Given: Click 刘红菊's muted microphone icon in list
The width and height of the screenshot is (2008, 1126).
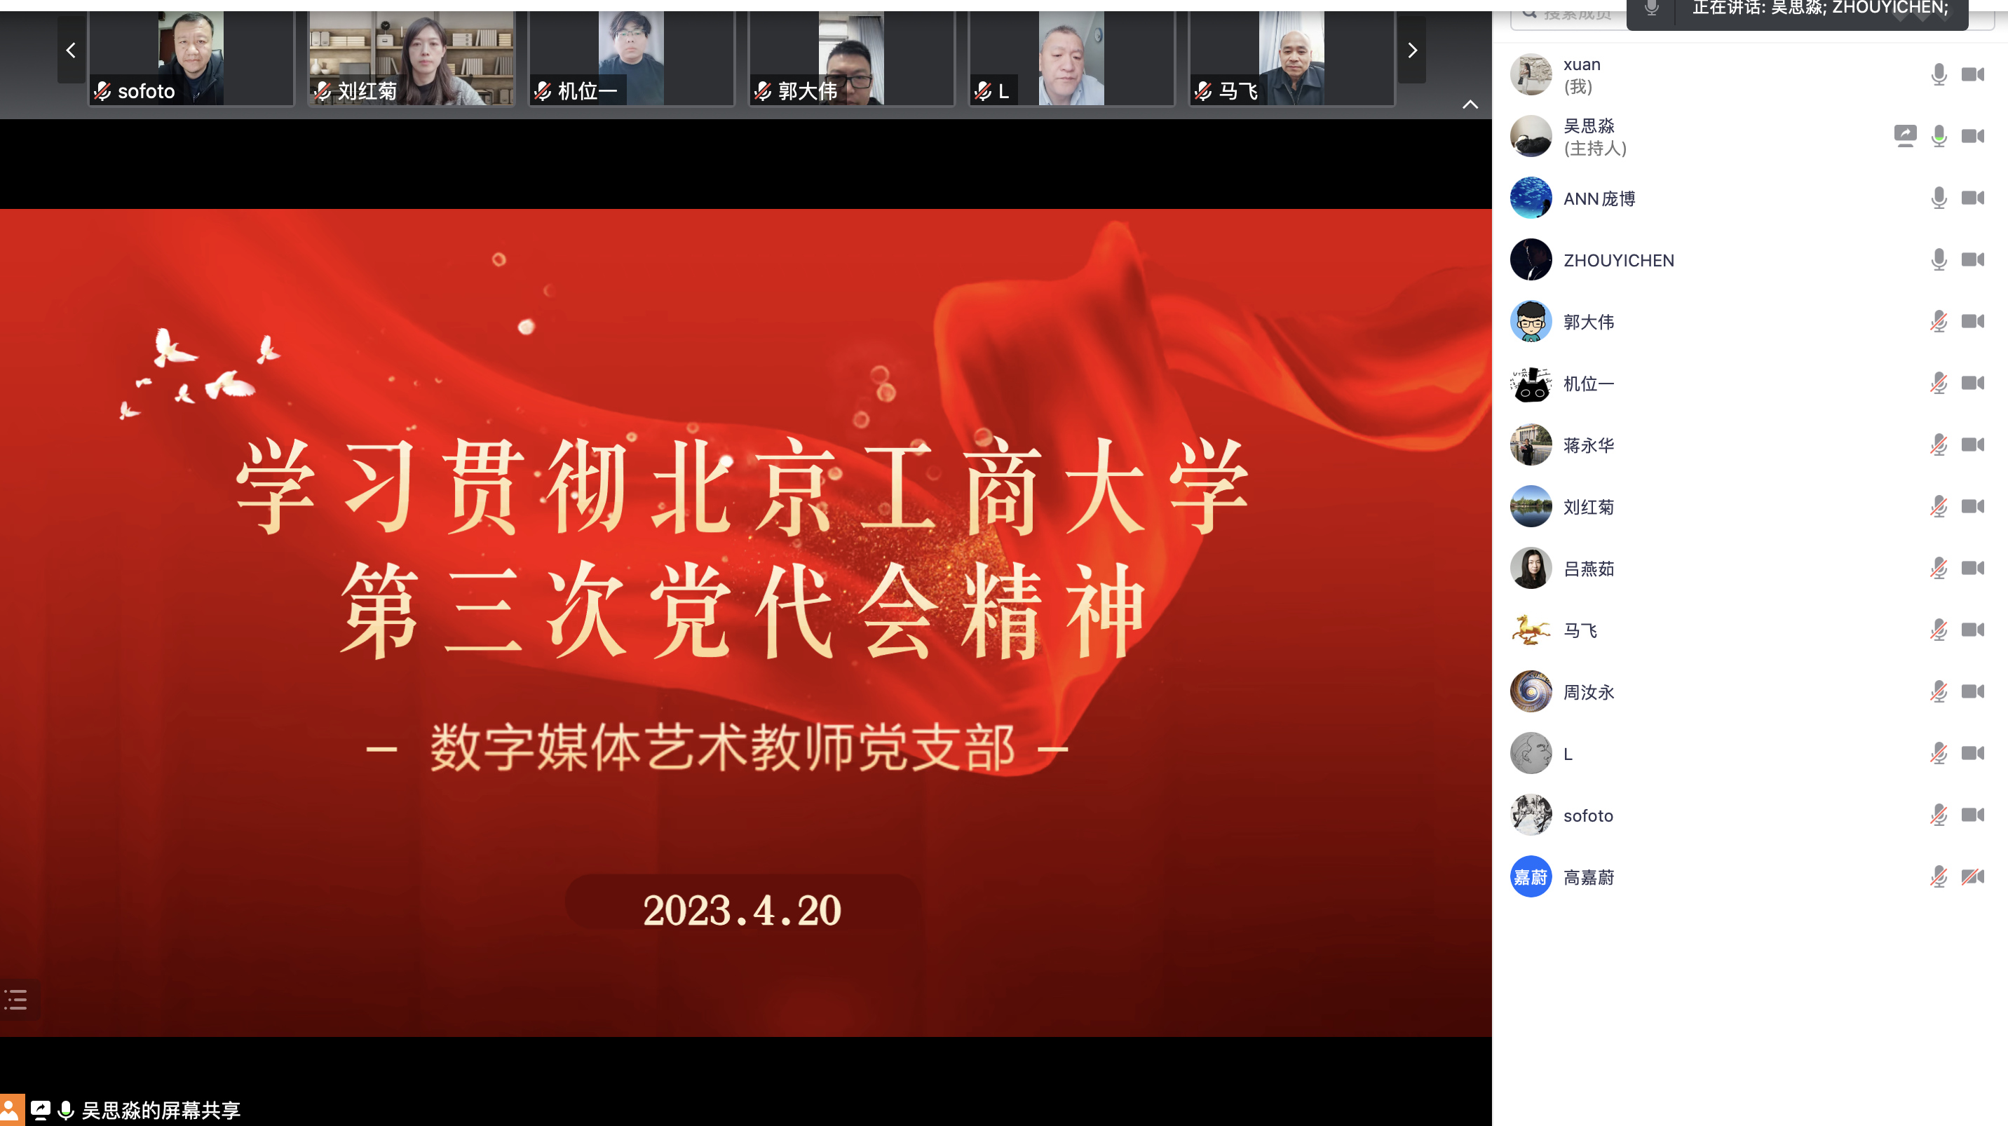Looking at the screenshot, I should [1939, 506].
